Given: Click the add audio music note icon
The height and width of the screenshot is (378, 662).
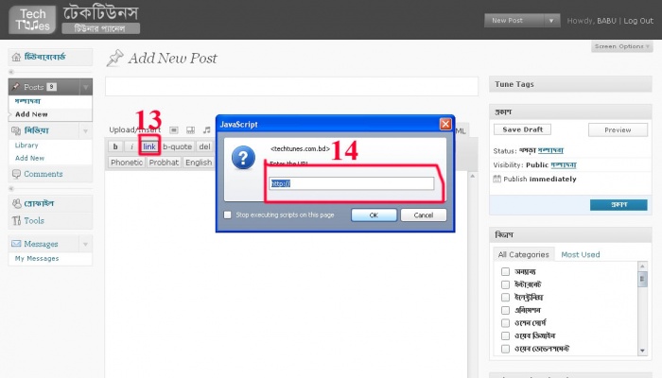Looking at the screenshot, I should tap(206, 130).
